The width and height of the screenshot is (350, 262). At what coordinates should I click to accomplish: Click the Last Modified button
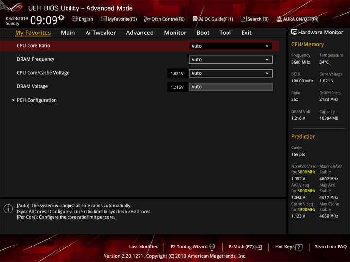coord(144,247)
